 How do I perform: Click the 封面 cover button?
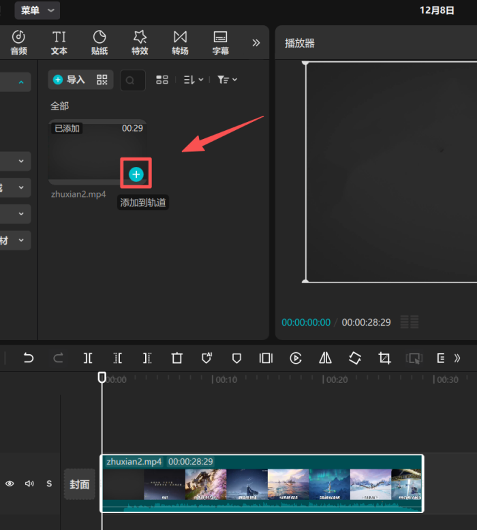click(x=80, y=484)
